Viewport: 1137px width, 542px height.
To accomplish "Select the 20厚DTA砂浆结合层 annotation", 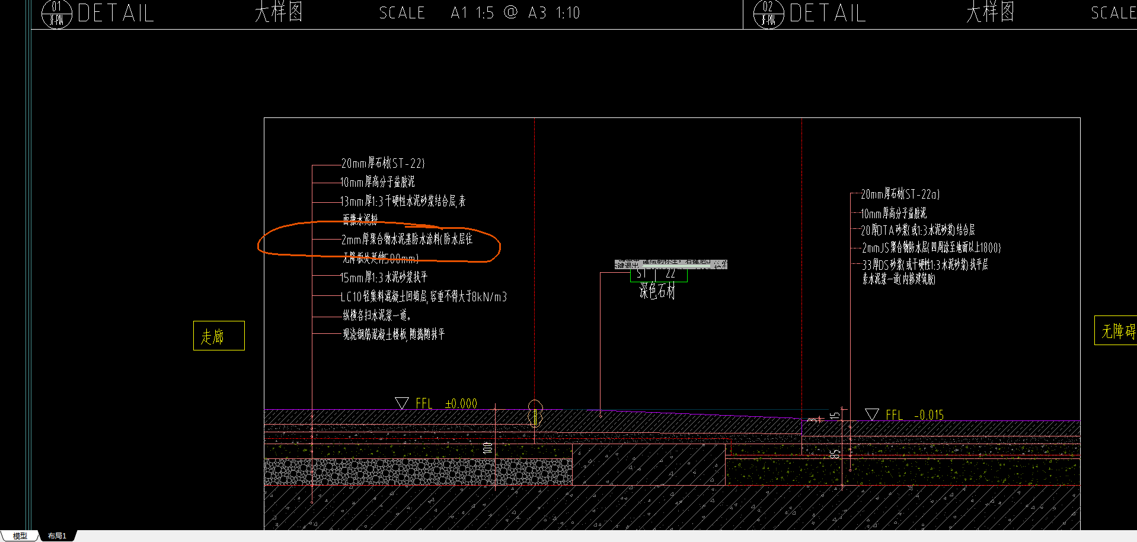I will coord(918,230).
